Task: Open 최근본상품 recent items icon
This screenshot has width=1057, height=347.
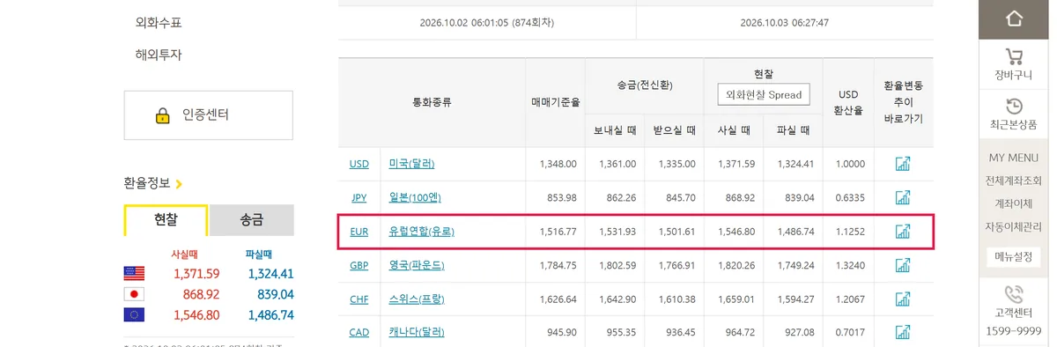Action: tap(1014, 107)
